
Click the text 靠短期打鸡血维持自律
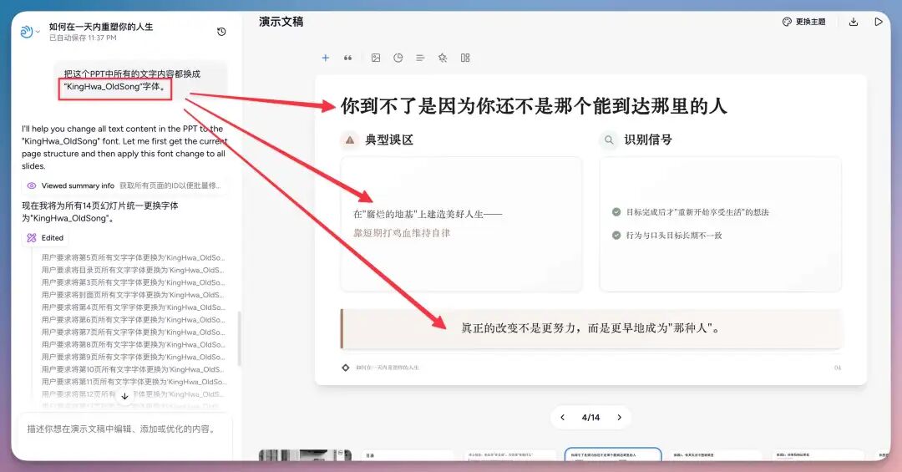402,233
